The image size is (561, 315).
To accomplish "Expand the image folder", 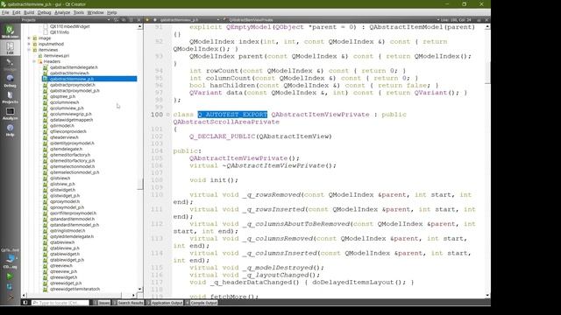I will point(29,38).
